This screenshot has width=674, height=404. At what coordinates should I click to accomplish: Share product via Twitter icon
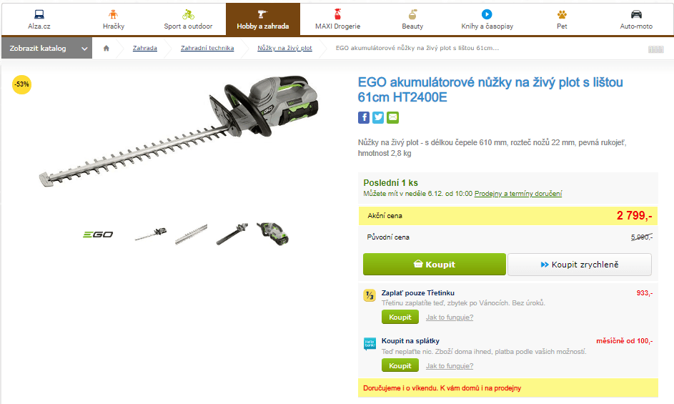[x=378, y=117]
